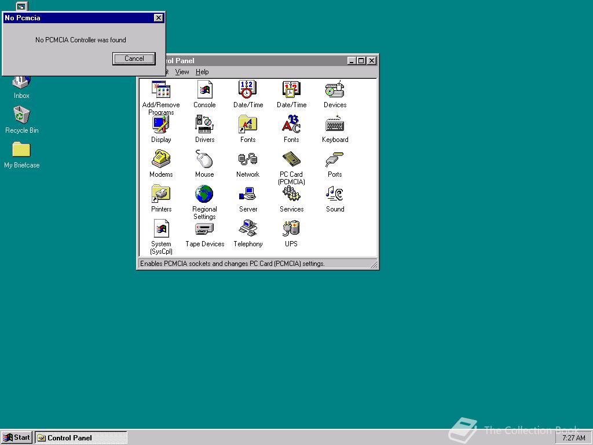Close the No Pcmcia dialog
The image size is (593, 445).
(159, 18)
